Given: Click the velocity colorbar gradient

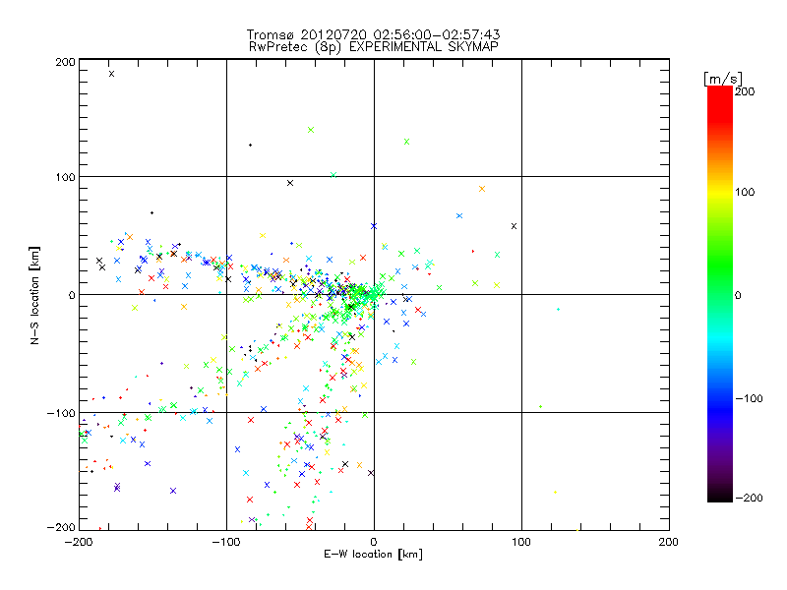Looking at the screenshot, I should tap(720, 294).
